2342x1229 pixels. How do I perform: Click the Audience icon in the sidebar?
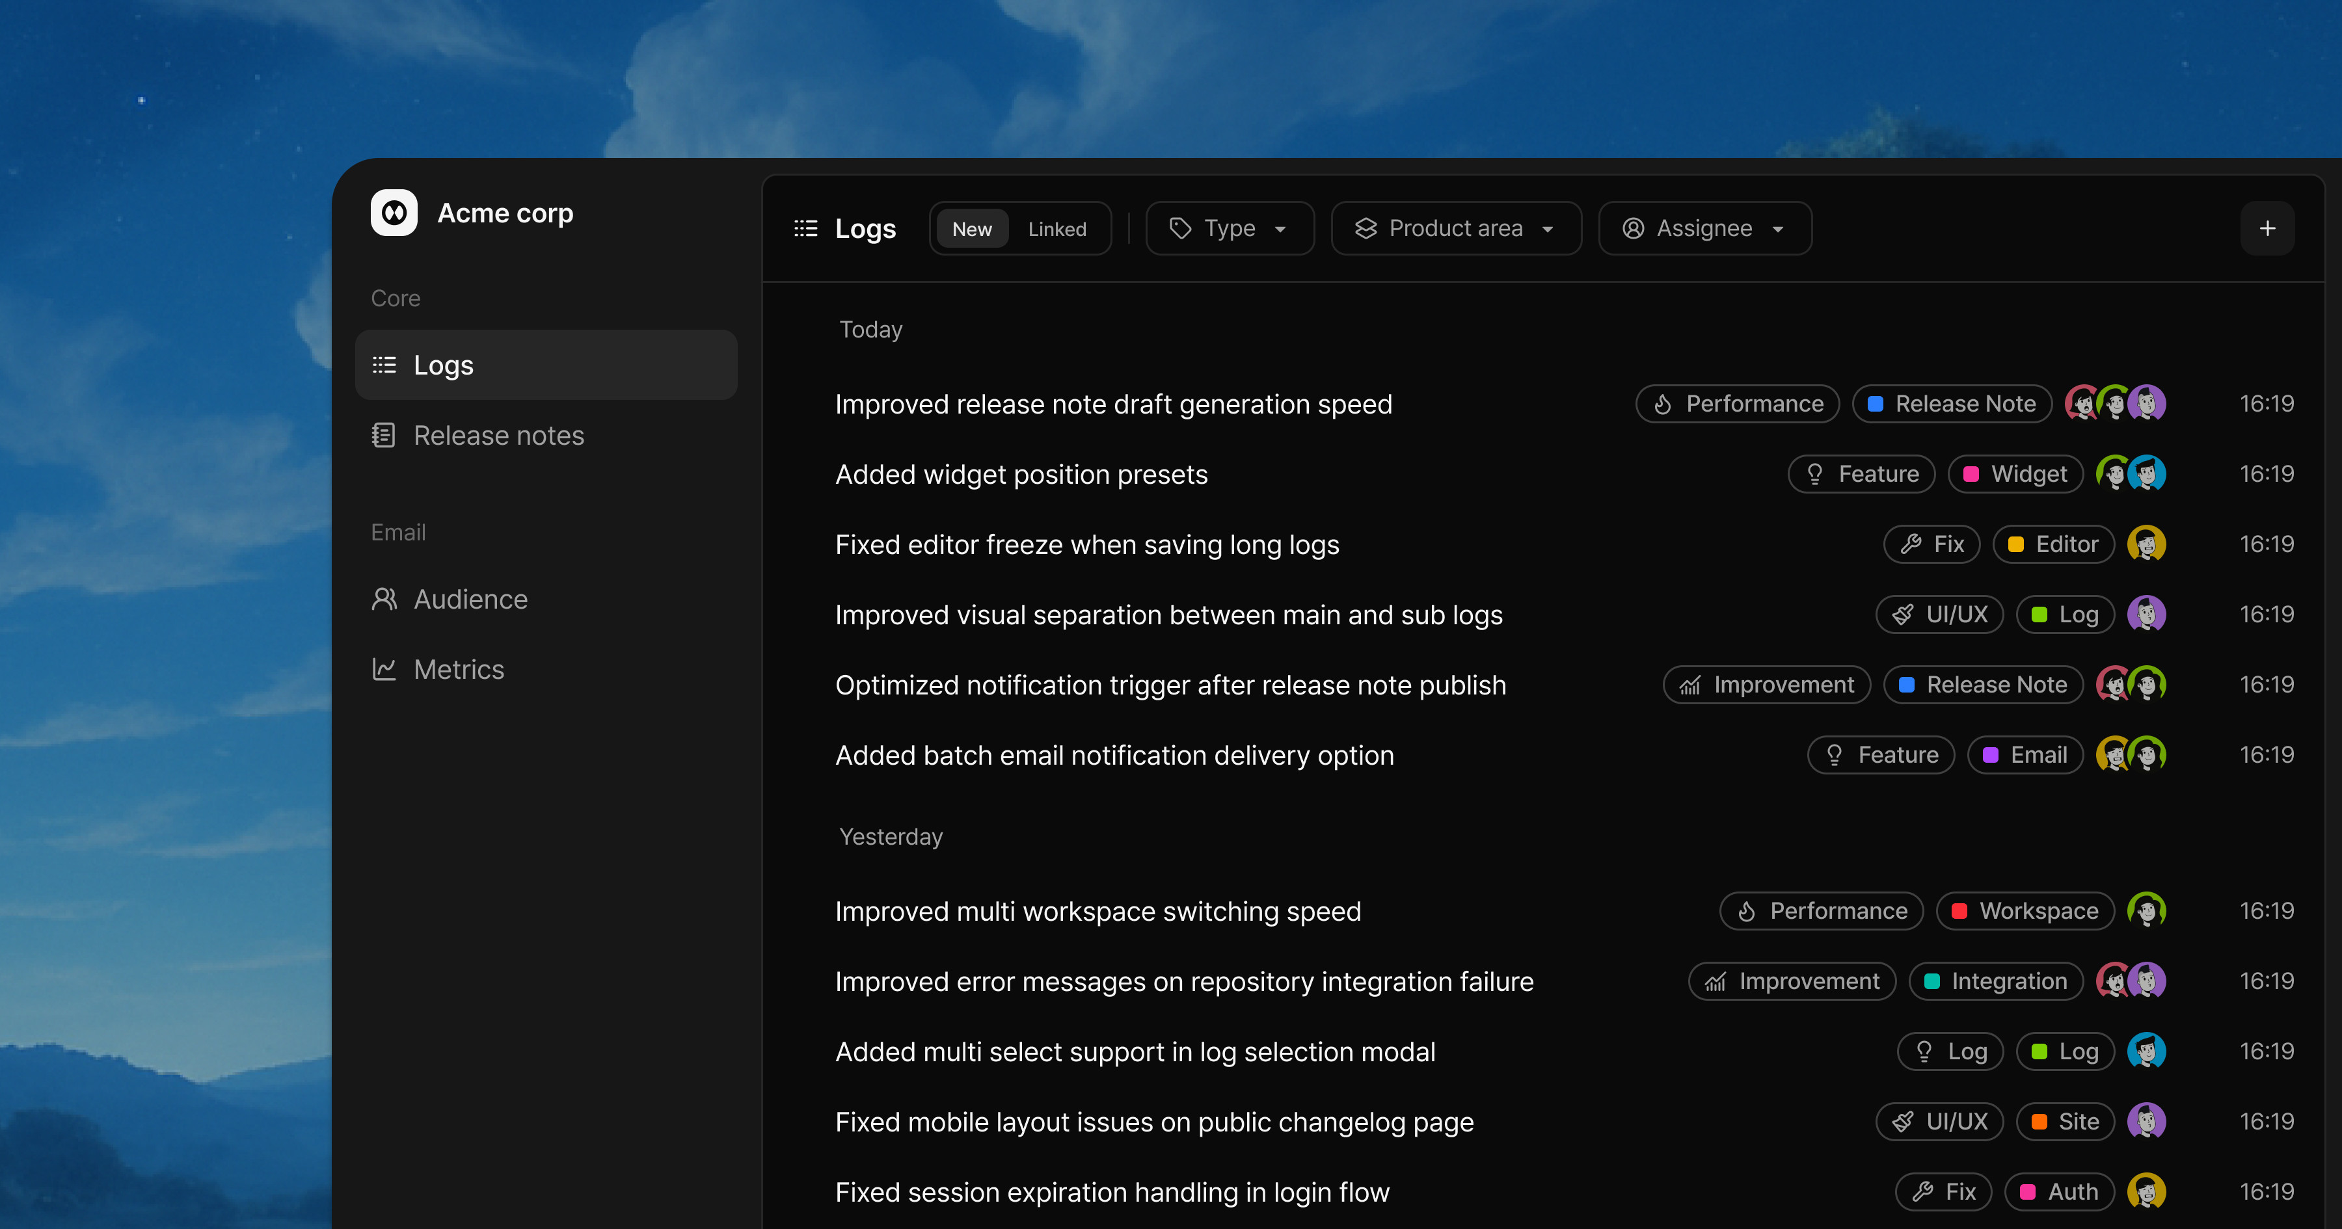click(384, 599)
